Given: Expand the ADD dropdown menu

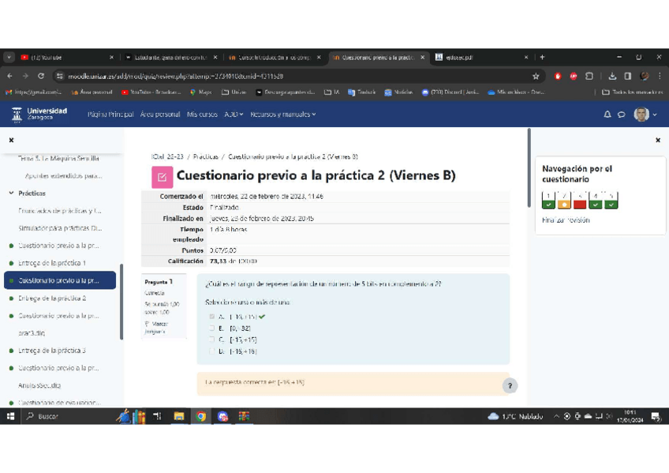Looking at the screenshot, I should (x=234, y=114).
